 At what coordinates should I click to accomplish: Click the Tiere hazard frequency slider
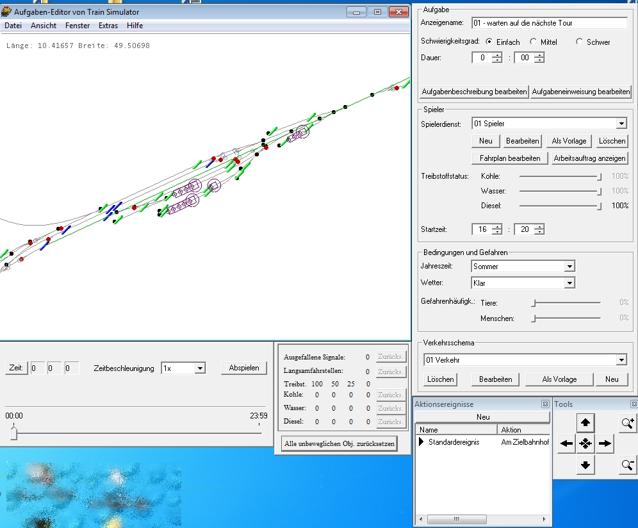pyautogui.click(x=566, y=302)
